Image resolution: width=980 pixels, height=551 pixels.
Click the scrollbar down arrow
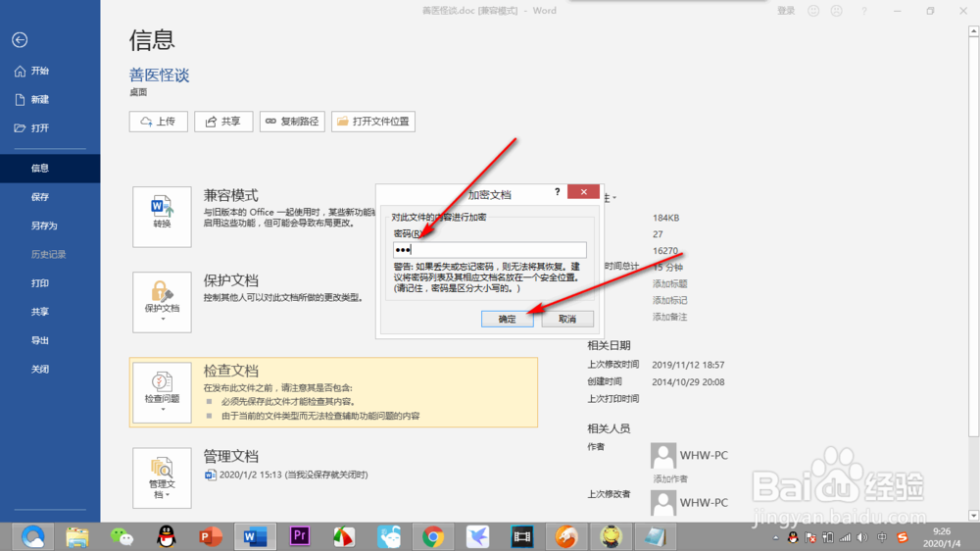(x=973, y=516)
